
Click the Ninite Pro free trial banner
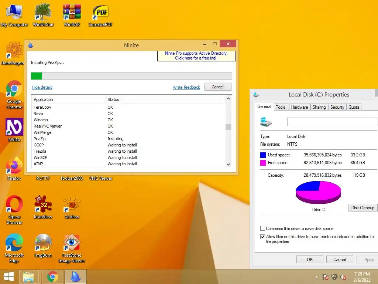196,56
